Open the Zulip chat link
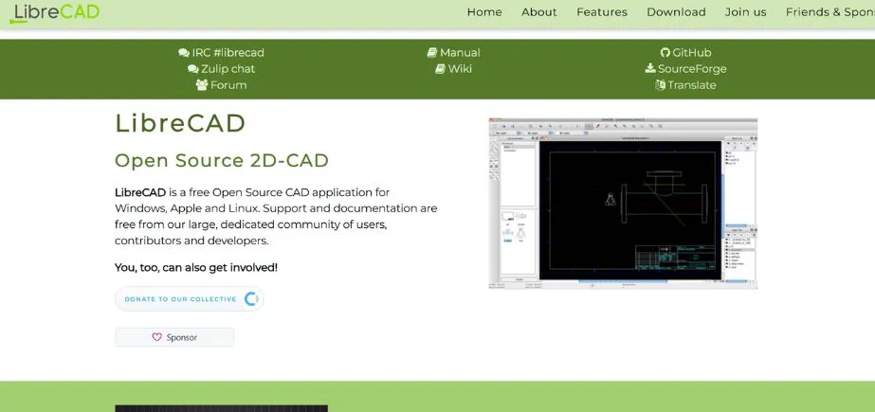The image size is (875, 412). tap(228, 68)
